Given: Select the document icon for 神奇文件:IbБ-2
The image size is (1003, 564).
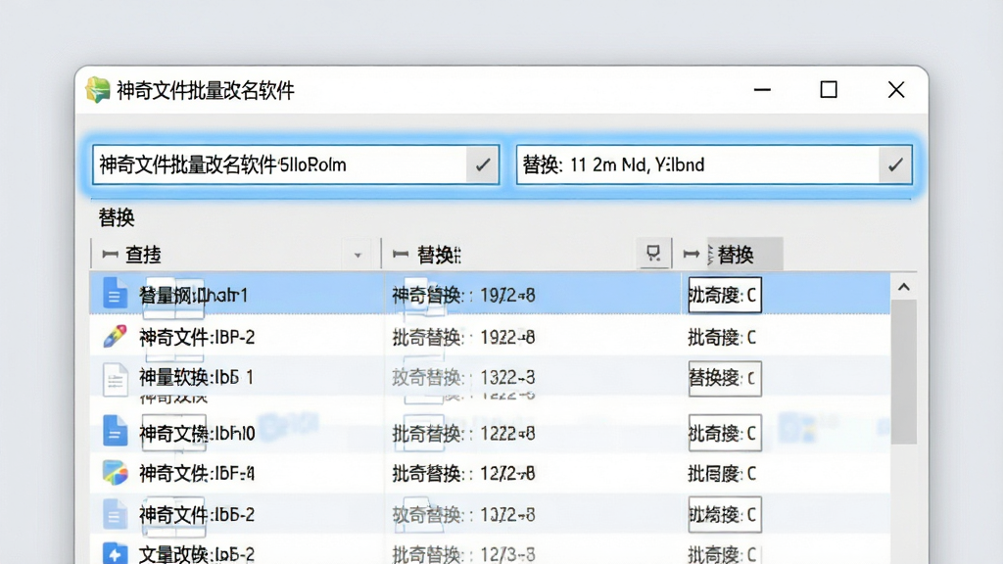Looking at the screenshot, I should [x=116, y=514].
